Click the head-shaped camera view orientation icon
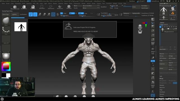Screen dimensions: 180x101 coord(140,29)
